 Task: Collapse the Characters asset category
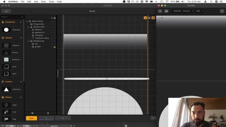[21, 22]
